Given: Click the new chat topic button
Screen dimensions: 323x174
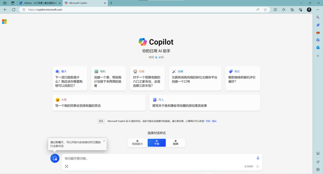Looking at the screenshot, I should pyautogui.click(x=55, y=158).
